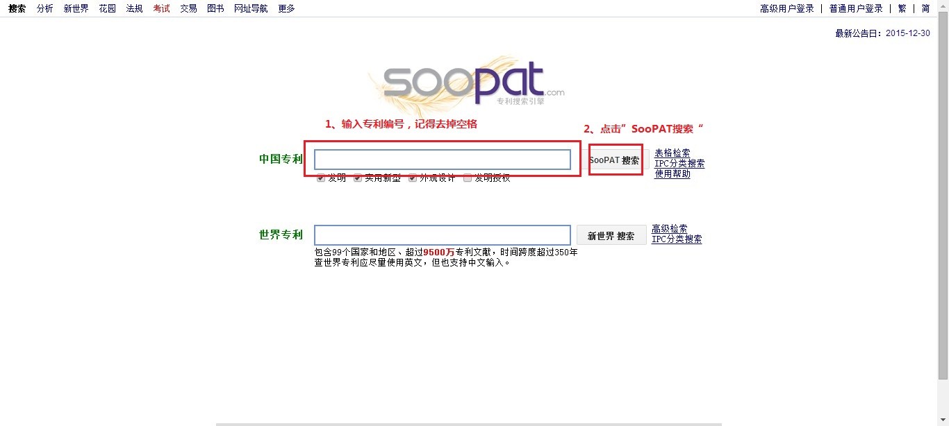Click the 中国专利 label
Image resolution: width=949 pixels, height=426 pixels.
click(281, 159)
